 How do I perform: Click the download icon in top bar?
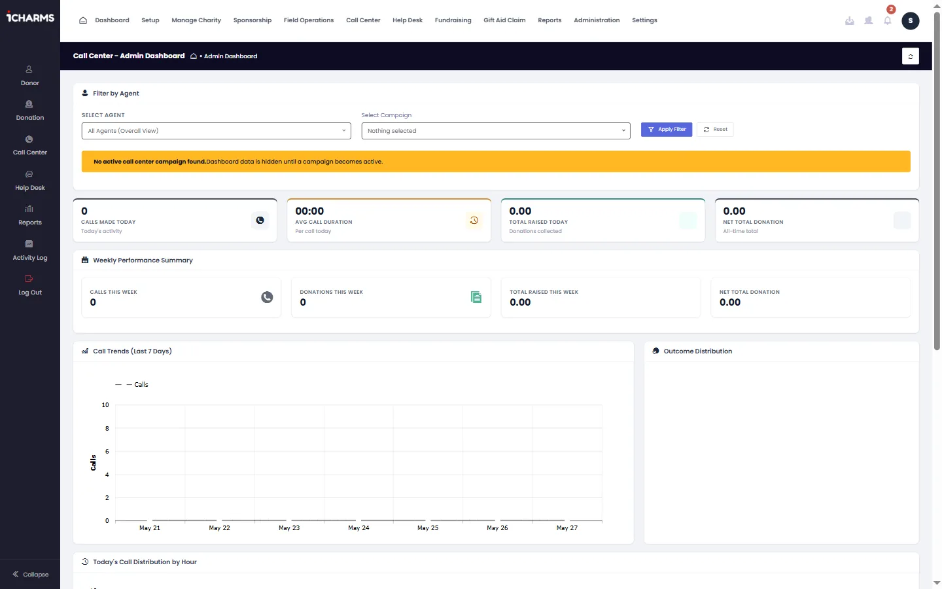850,21
